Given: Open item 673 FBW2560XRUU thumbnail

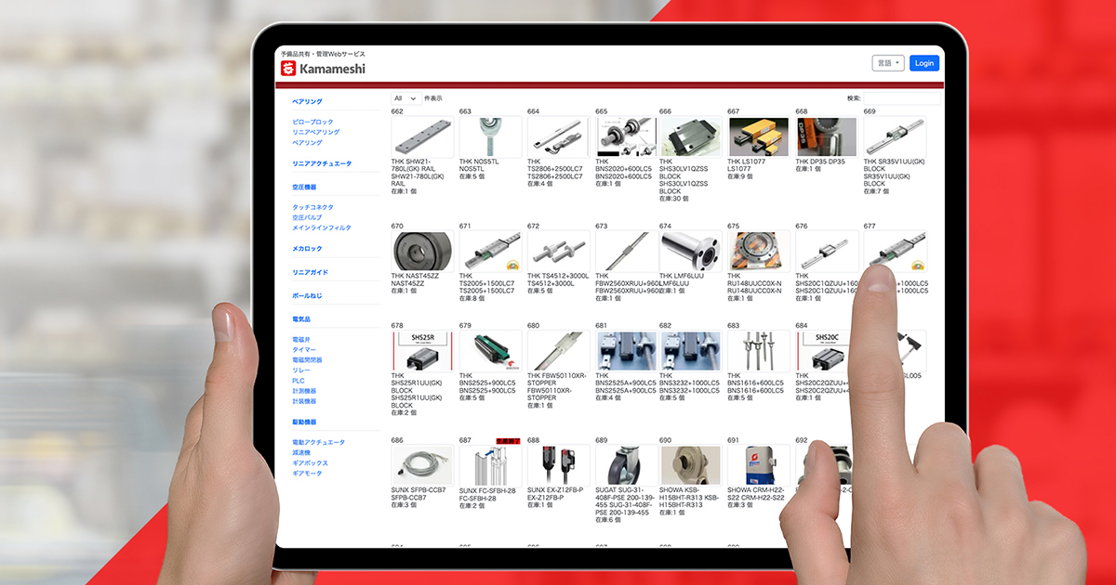Looking at the screenshot, I should (x=626, y=251).
